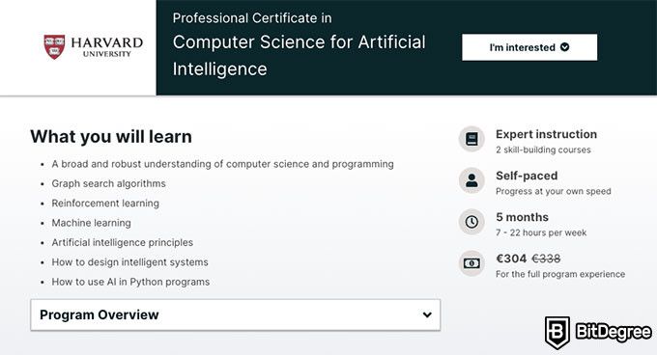Click the Expert instruction label
The image size is (657, 355).
tap(546, 134)
